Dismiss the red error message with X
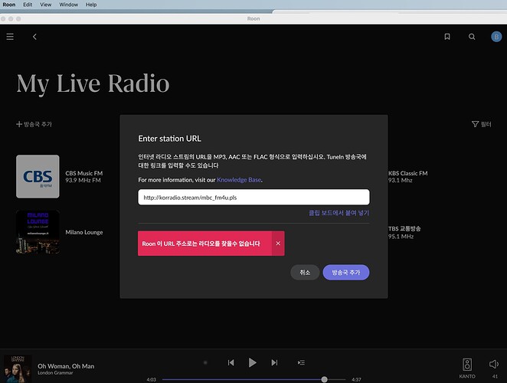The image size is (507, 383). pyautogui.click(x=278, y=244)
